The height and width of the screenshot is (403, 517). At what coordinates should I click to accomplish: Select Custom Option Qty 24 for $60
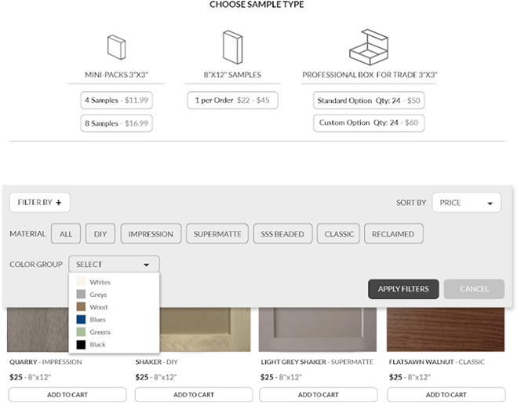coord(369,123)
